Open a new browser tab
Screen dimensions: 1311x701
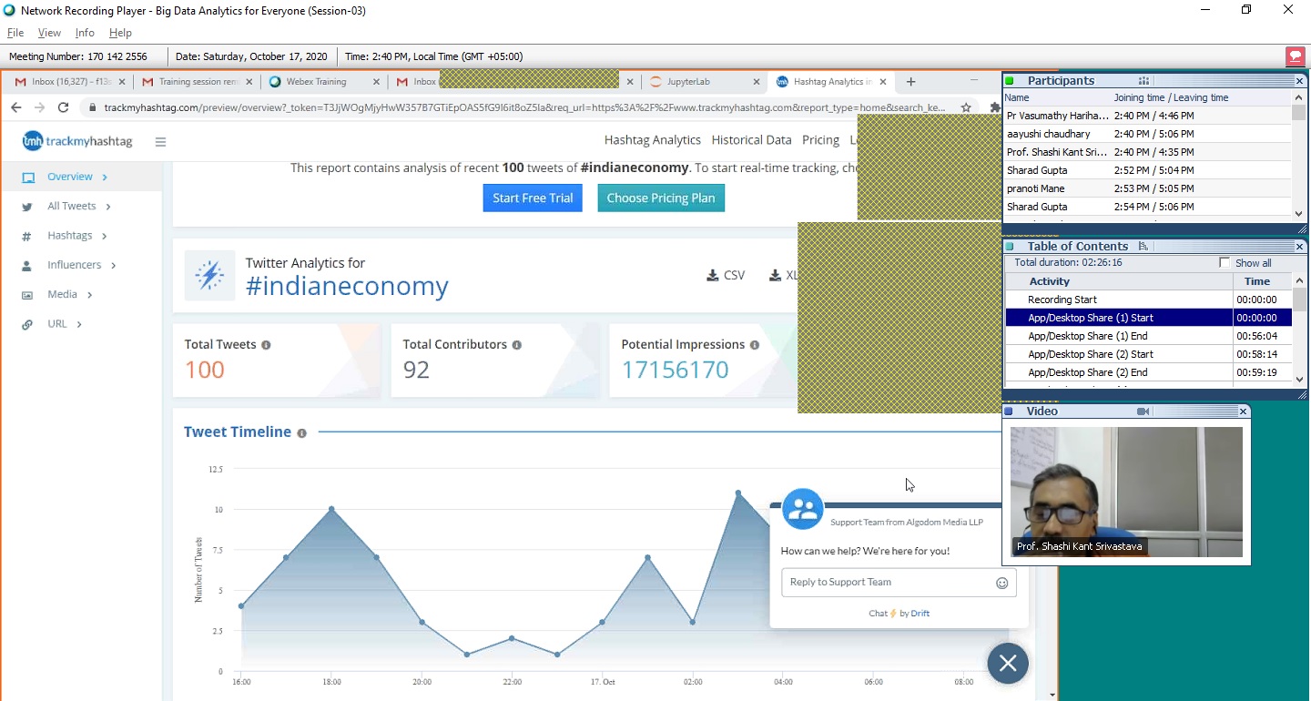pyautogui.click(x=910, y=82)
